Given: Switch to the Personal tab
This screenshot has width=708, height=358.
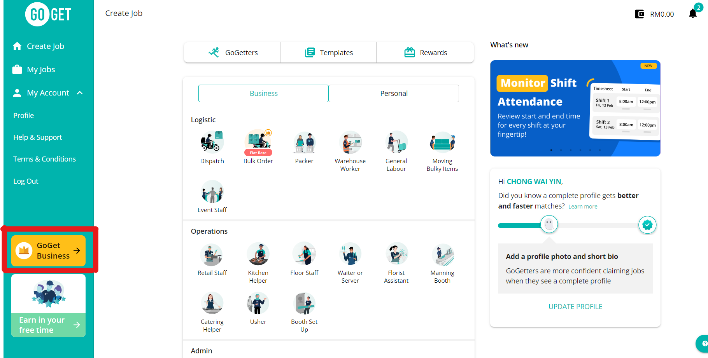Looking at the screenshot, I should tap(394, 93).
